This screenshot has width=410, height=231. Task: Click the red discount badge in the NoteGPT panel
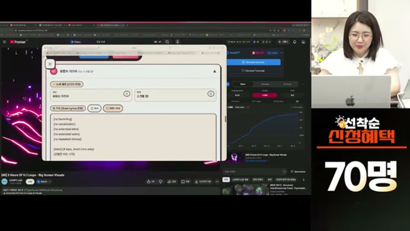click(x=258, y=53)
